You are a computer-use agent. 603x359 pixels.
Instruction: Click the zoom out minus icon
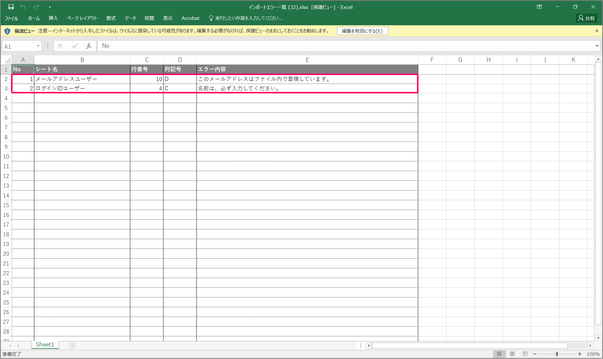click(x=534, y=354)
